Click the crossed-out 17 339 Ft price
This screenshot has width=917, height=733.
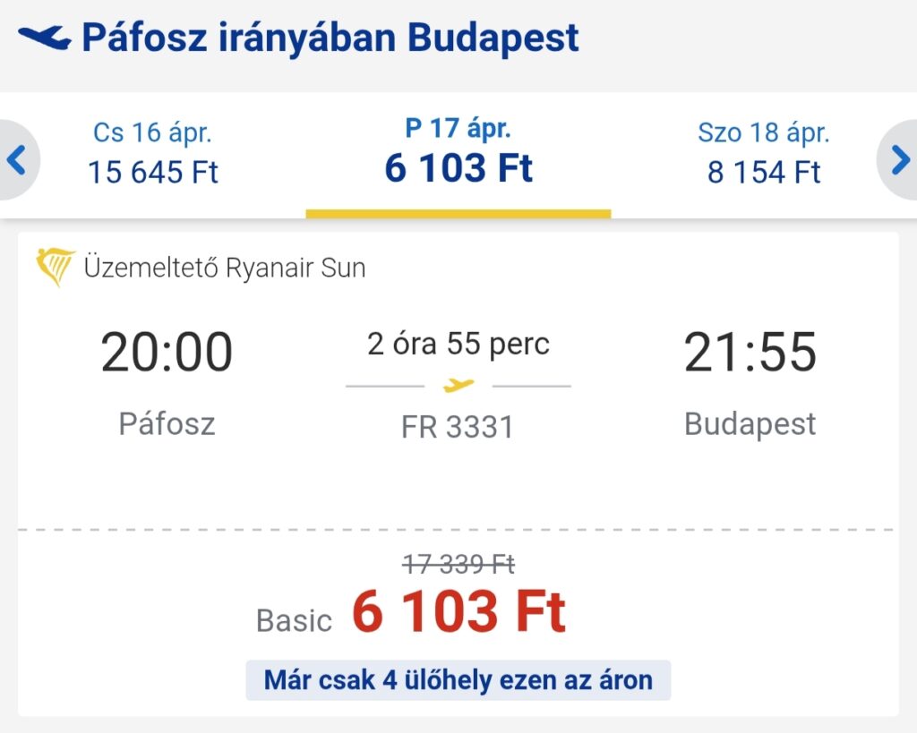tap(458, 564)
